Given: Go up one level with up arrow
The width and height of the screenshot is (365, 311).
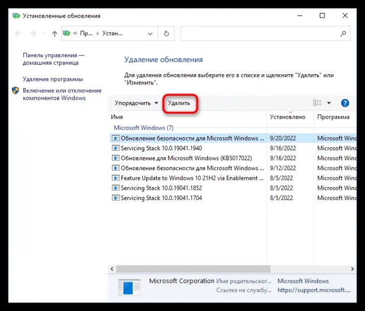Looking at the screenshot, I should pos(54,34).
